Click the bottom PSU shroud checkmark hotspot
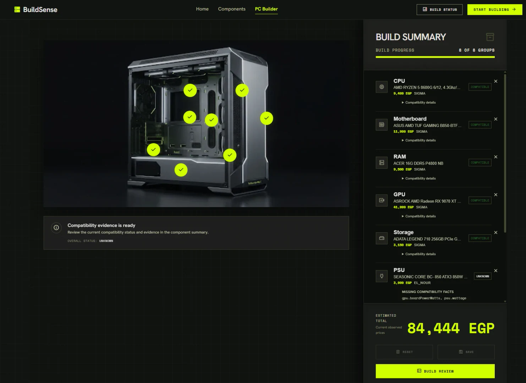Image resolution: width=526 pixels, height=383 pixels. 181,170
